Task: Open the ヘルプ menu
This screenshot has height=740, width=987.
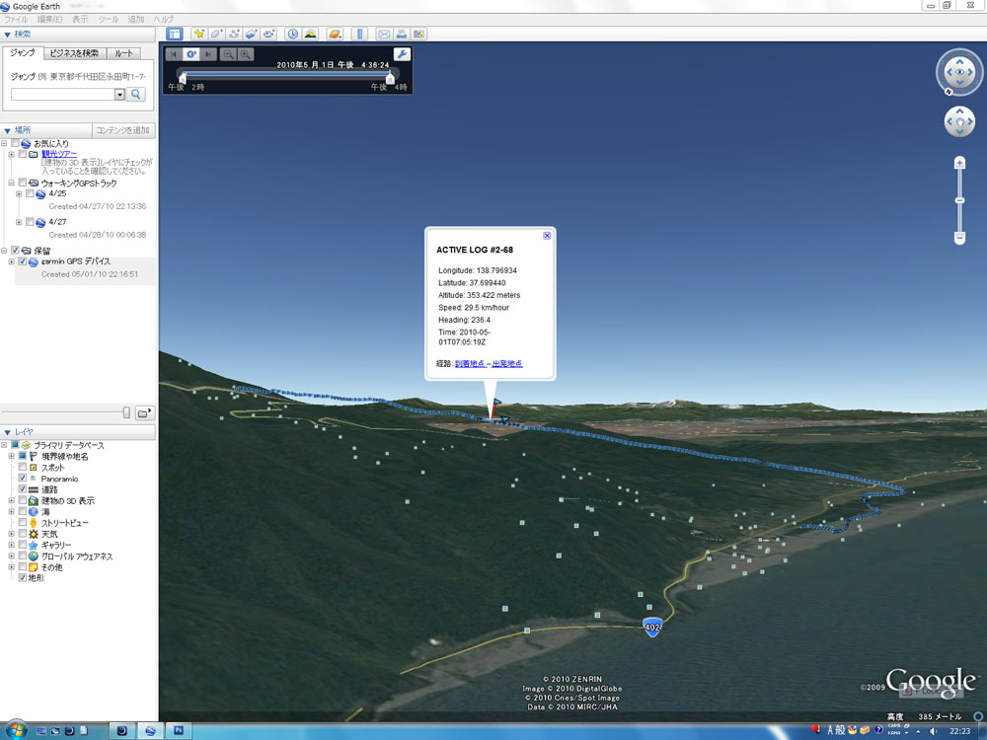Action: 163,19
